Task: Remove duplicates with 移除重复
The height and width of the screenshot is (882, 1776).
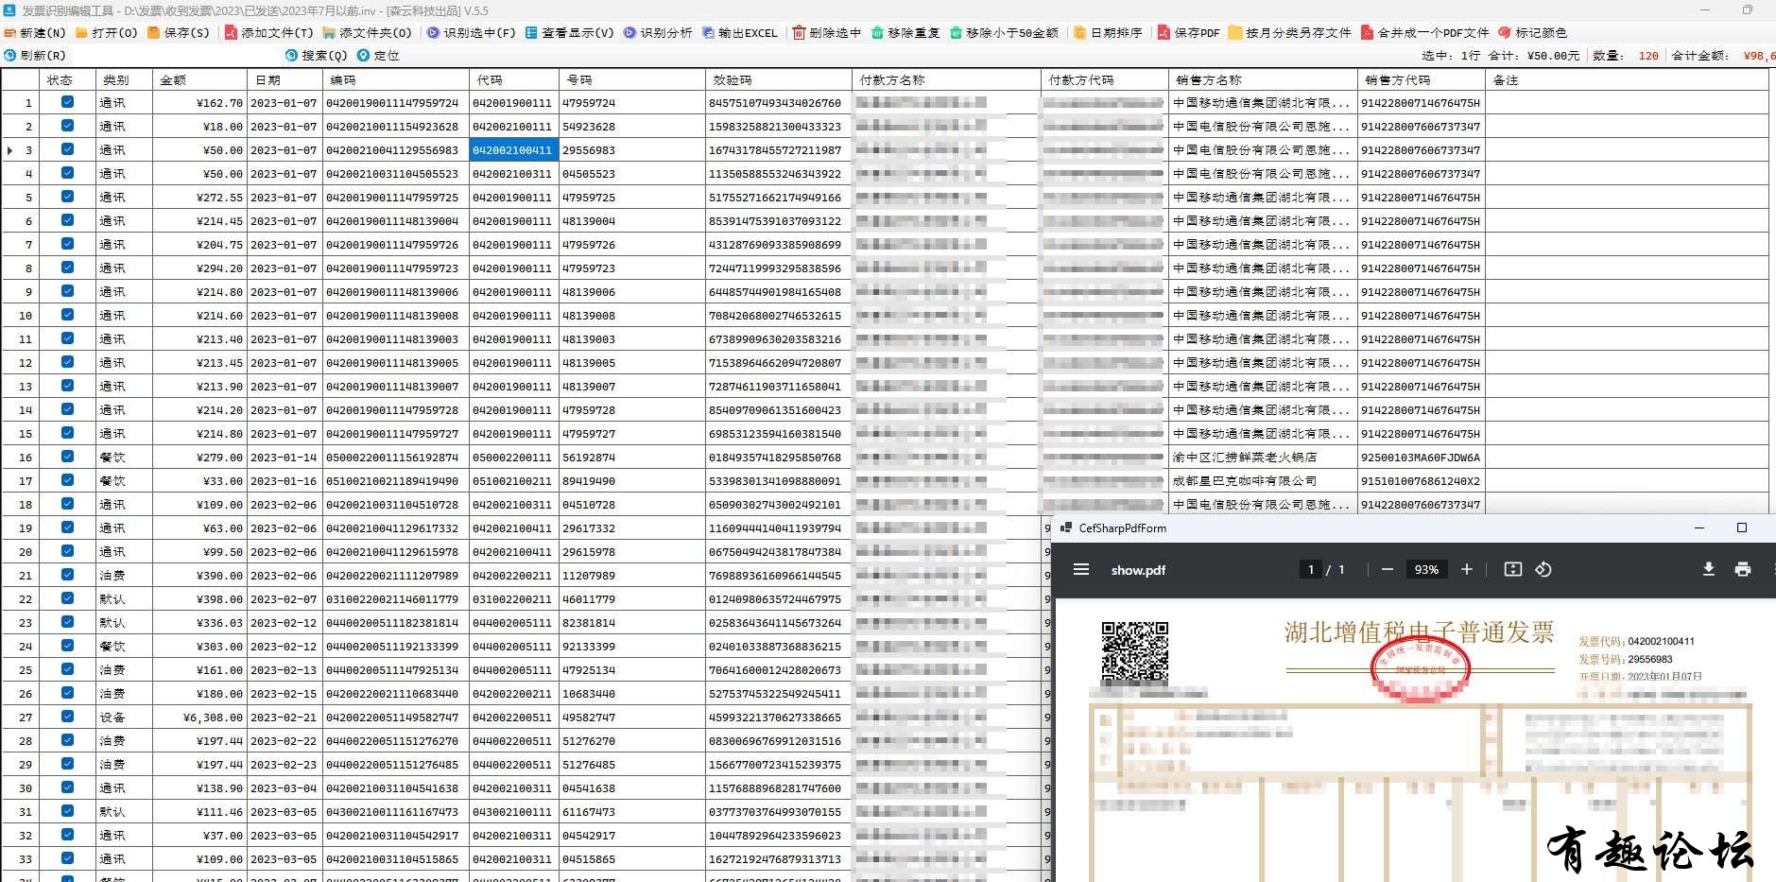Action: (x=905, y=32)
